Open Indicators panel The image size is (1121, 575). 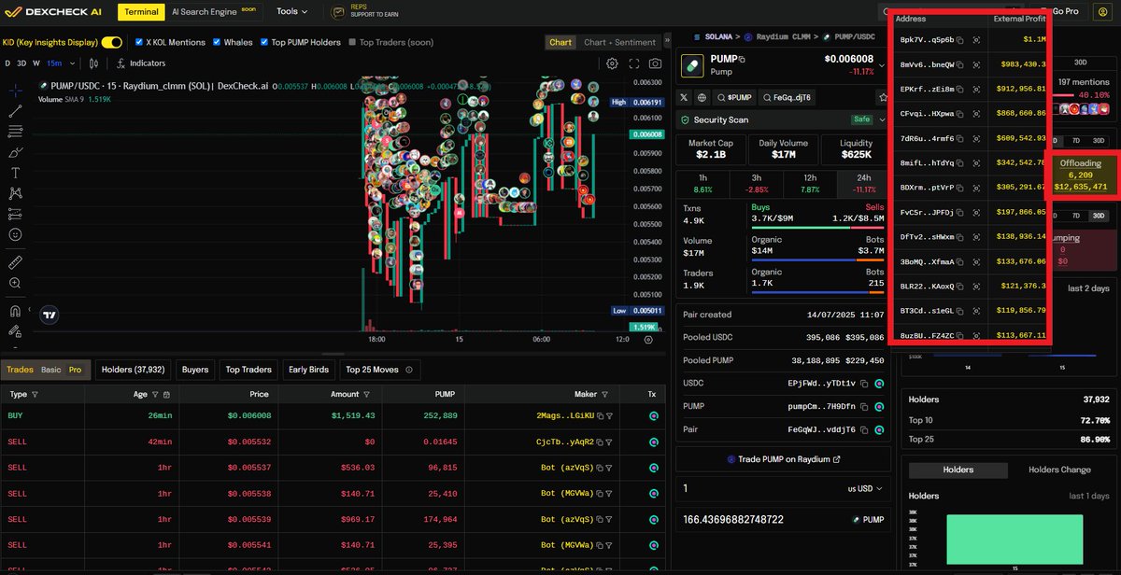point(141,63)
